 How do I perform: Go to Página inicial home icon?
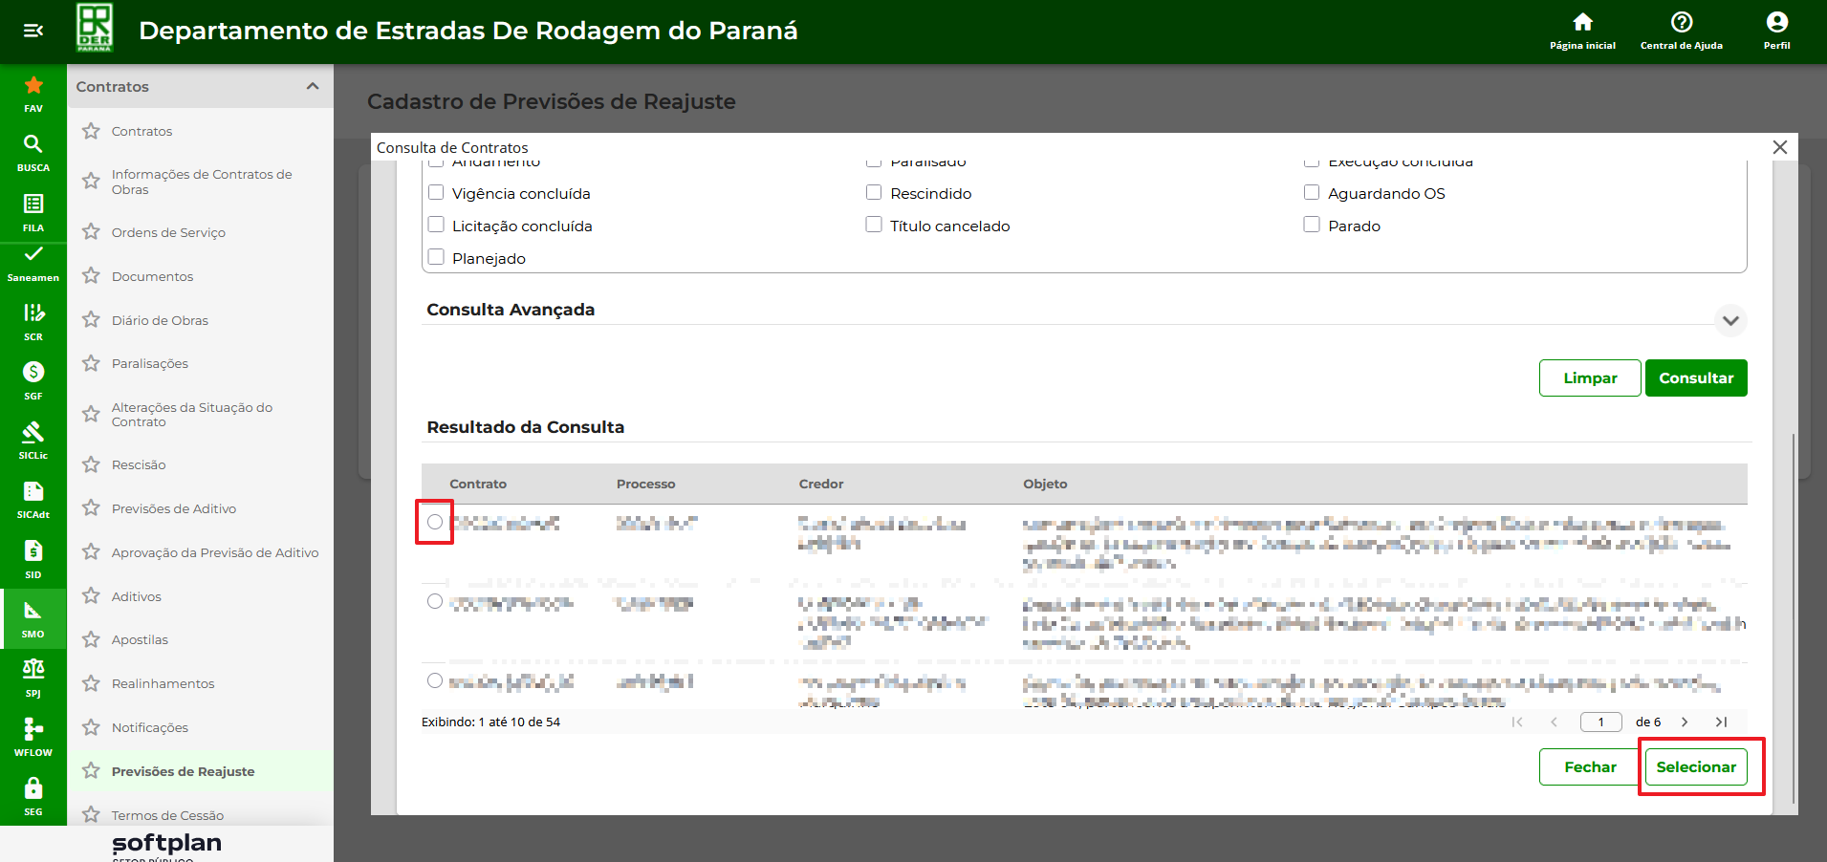pos(1582,23)
